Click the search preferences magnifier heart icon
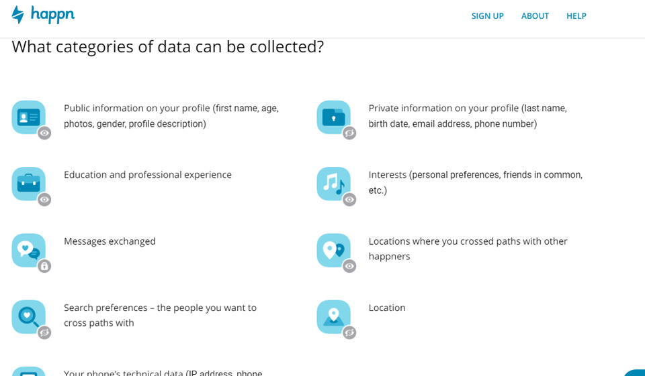The height and width of the screenshot is (376, 645). coord(28,316)
